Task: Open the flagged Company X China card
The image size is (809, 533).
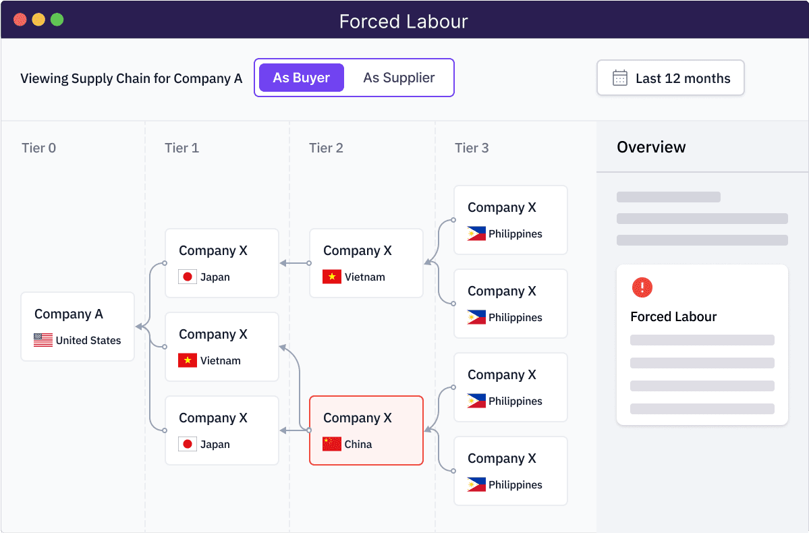Action: (x=366, y=430)
